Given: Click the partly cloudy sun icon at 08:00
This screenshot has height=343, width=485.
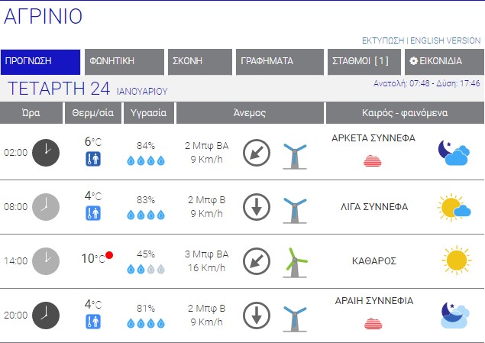Looking at the screenshot, I should (x=454, y=206).
